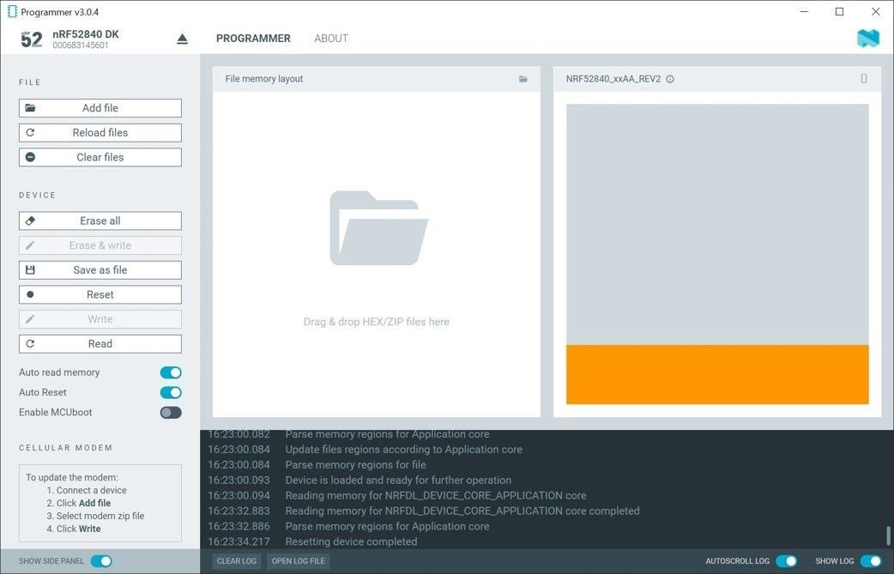Click the CLEAR LOG button

coord(236,560)
